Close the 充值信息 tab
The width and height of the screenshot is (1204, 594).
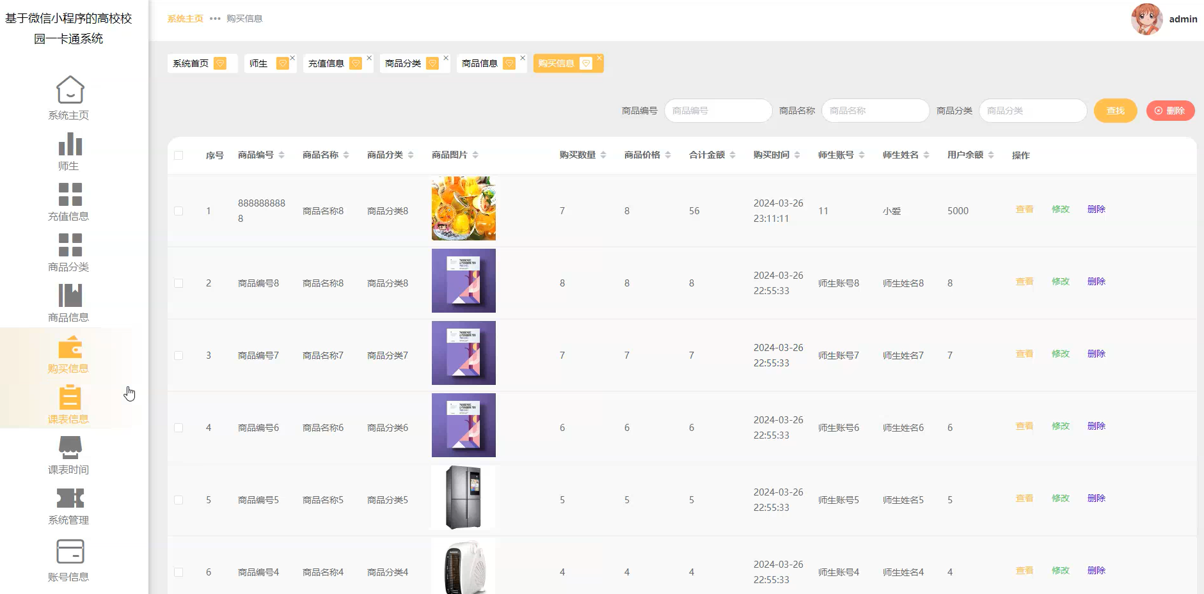[x=369, y=58]
